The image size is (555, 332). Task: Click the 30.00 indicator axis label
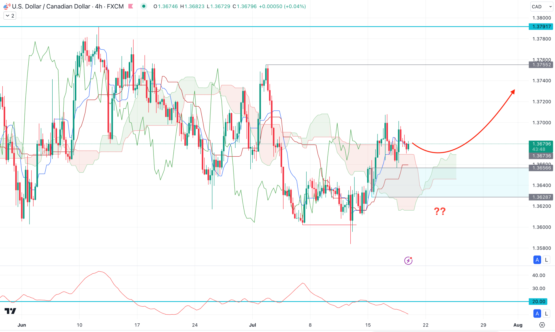point(539,288)
